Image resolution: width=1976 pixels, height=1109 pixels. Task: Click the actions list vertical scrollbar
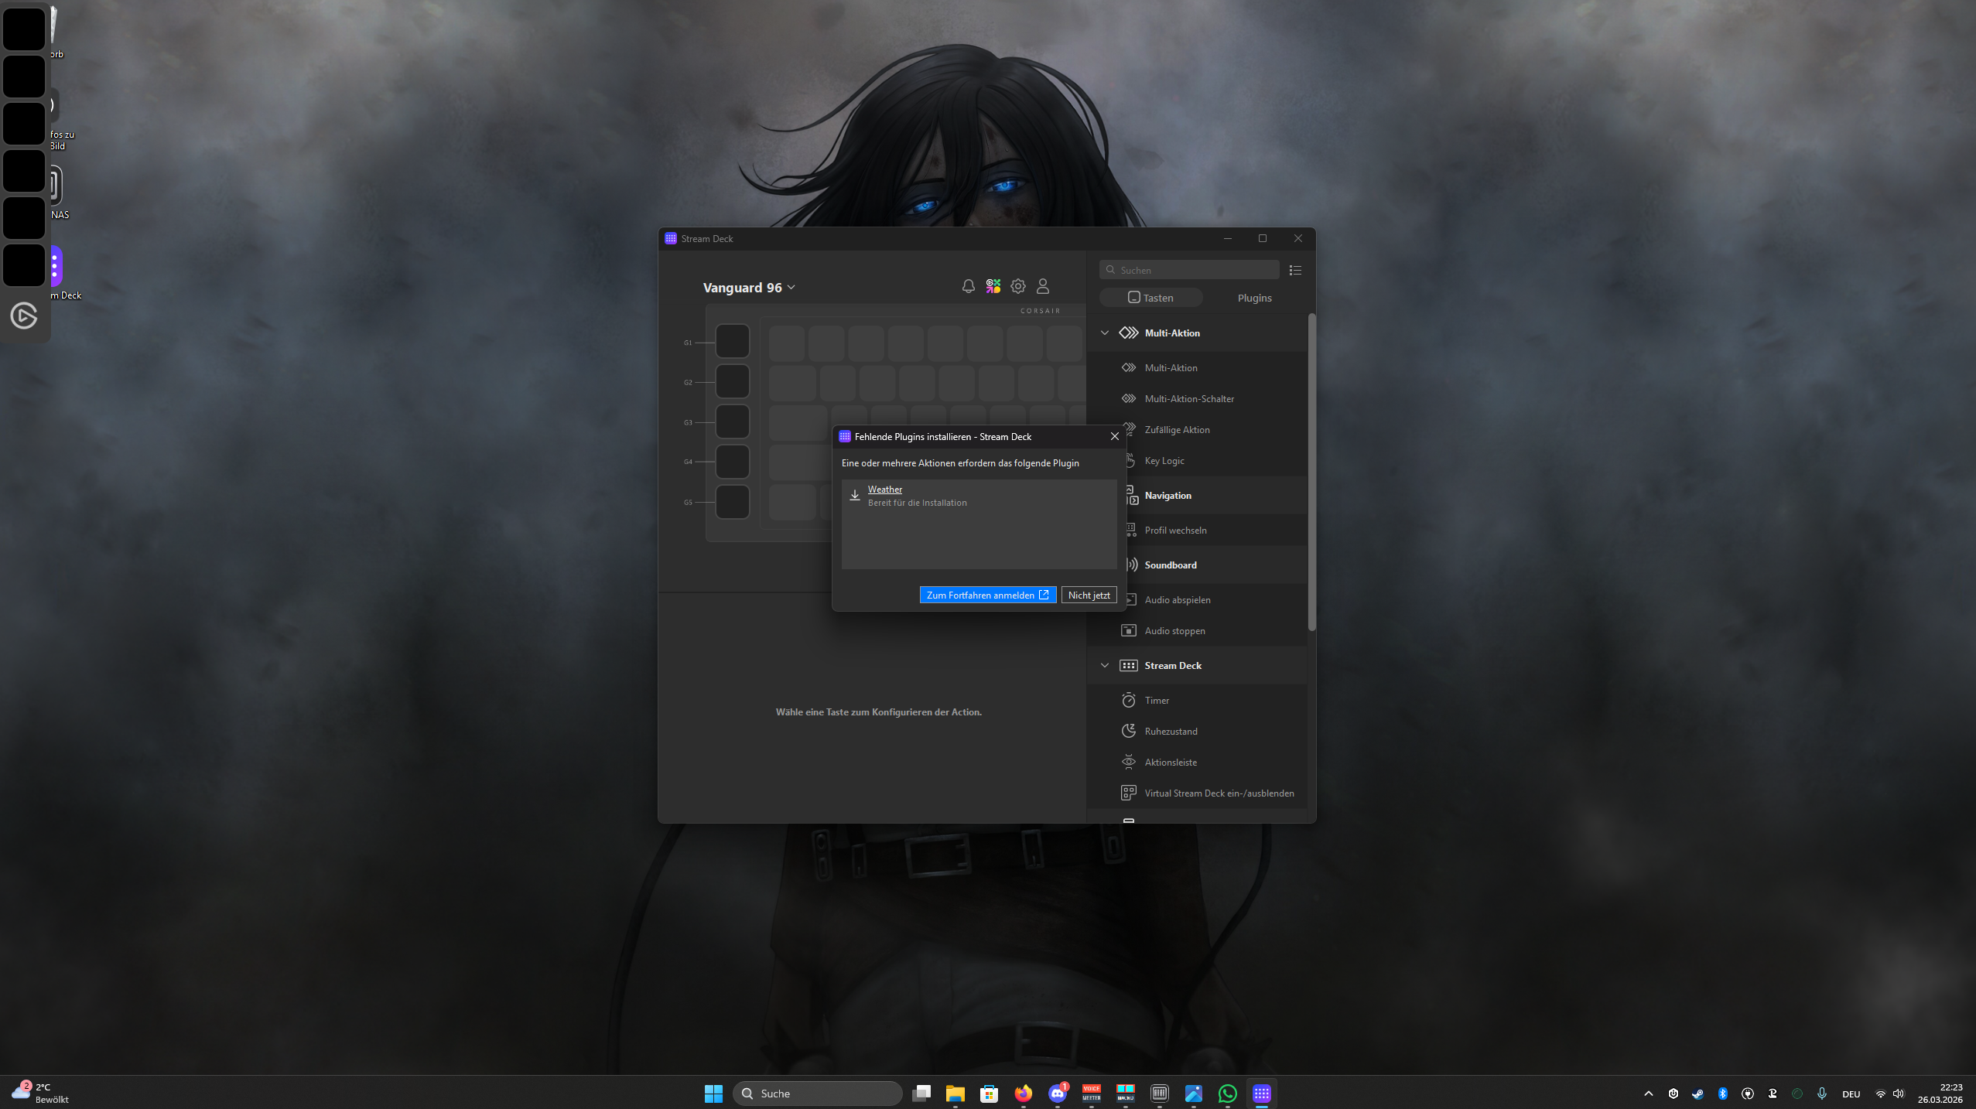(x=1311, y=472)
